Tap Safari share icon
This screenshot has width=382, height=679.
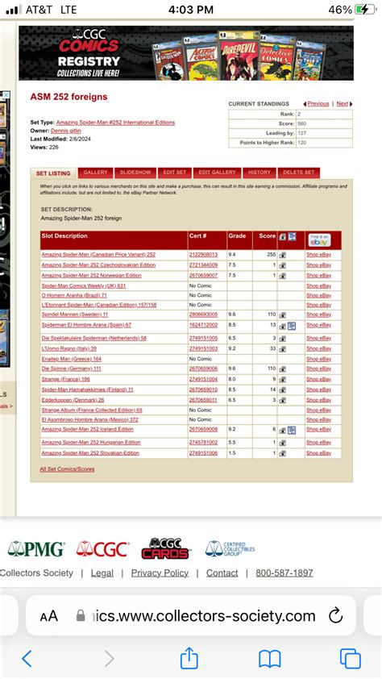pyautogui.click(x=189, y=658)
